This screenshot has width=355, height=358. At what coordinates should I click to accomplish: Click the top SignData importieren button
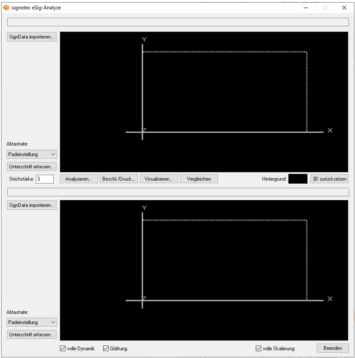(32, 37)
